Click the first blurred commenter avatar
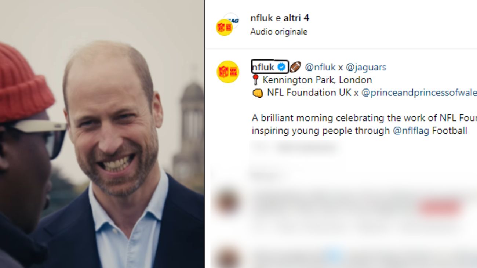Viewport: 477px width, 268px height. tap(227, 202)
